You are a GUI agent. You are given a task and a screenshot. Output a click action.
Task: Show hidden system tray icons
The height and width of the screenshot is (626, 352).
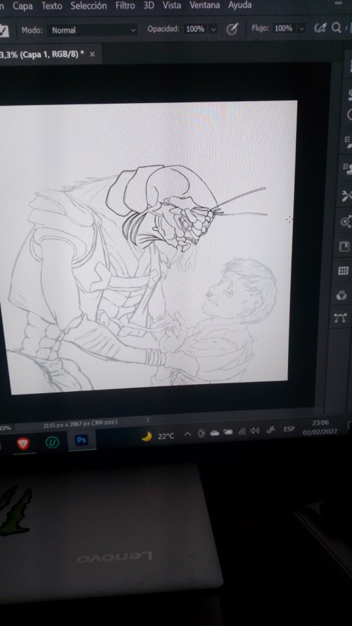[x=187, y=434]
